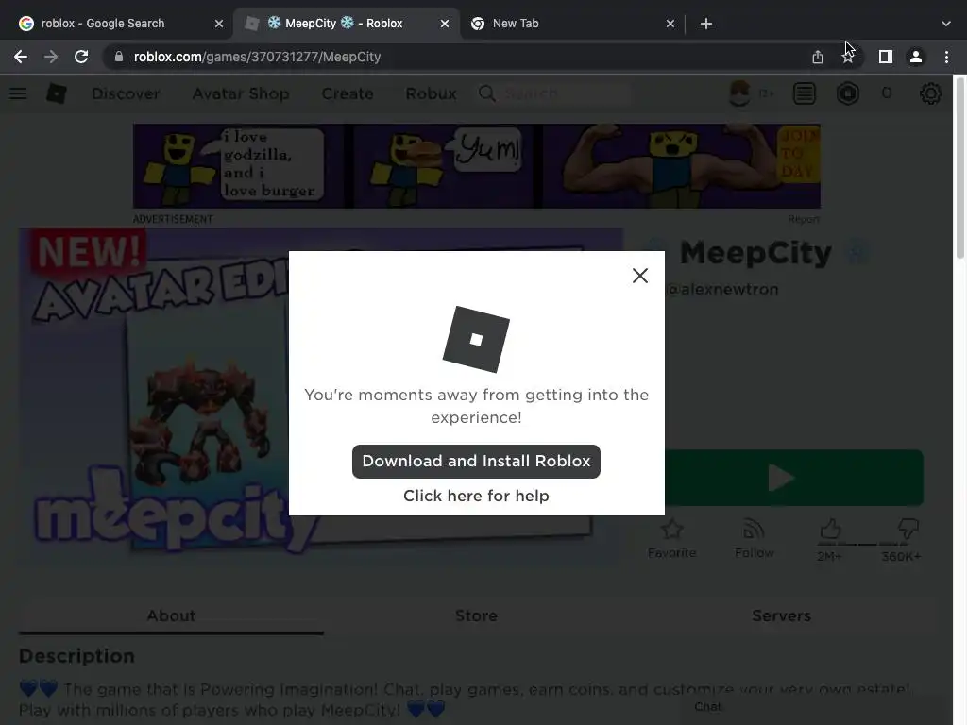Click the page vertical scrollbar

[960, 168]
